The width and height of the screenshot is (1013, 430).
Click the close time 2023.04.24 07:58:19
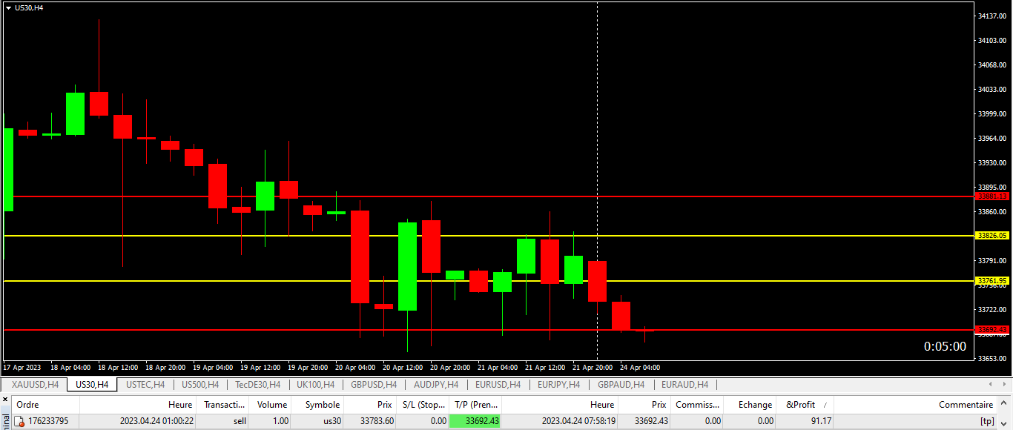tap(578, 421)
